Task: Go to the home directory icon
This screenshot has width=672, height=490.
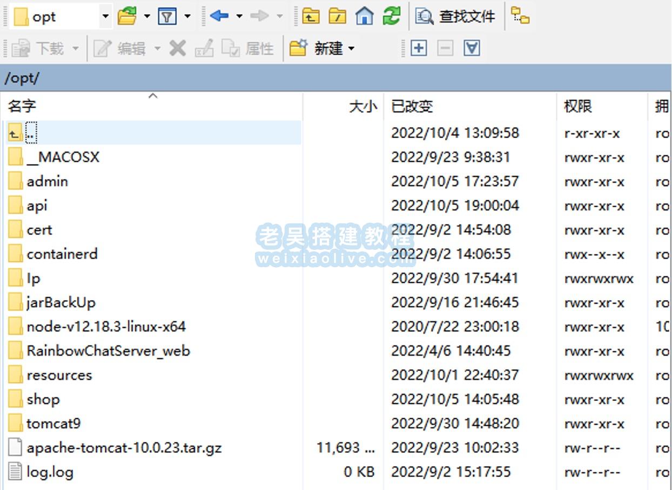Action: pos(365,16)
